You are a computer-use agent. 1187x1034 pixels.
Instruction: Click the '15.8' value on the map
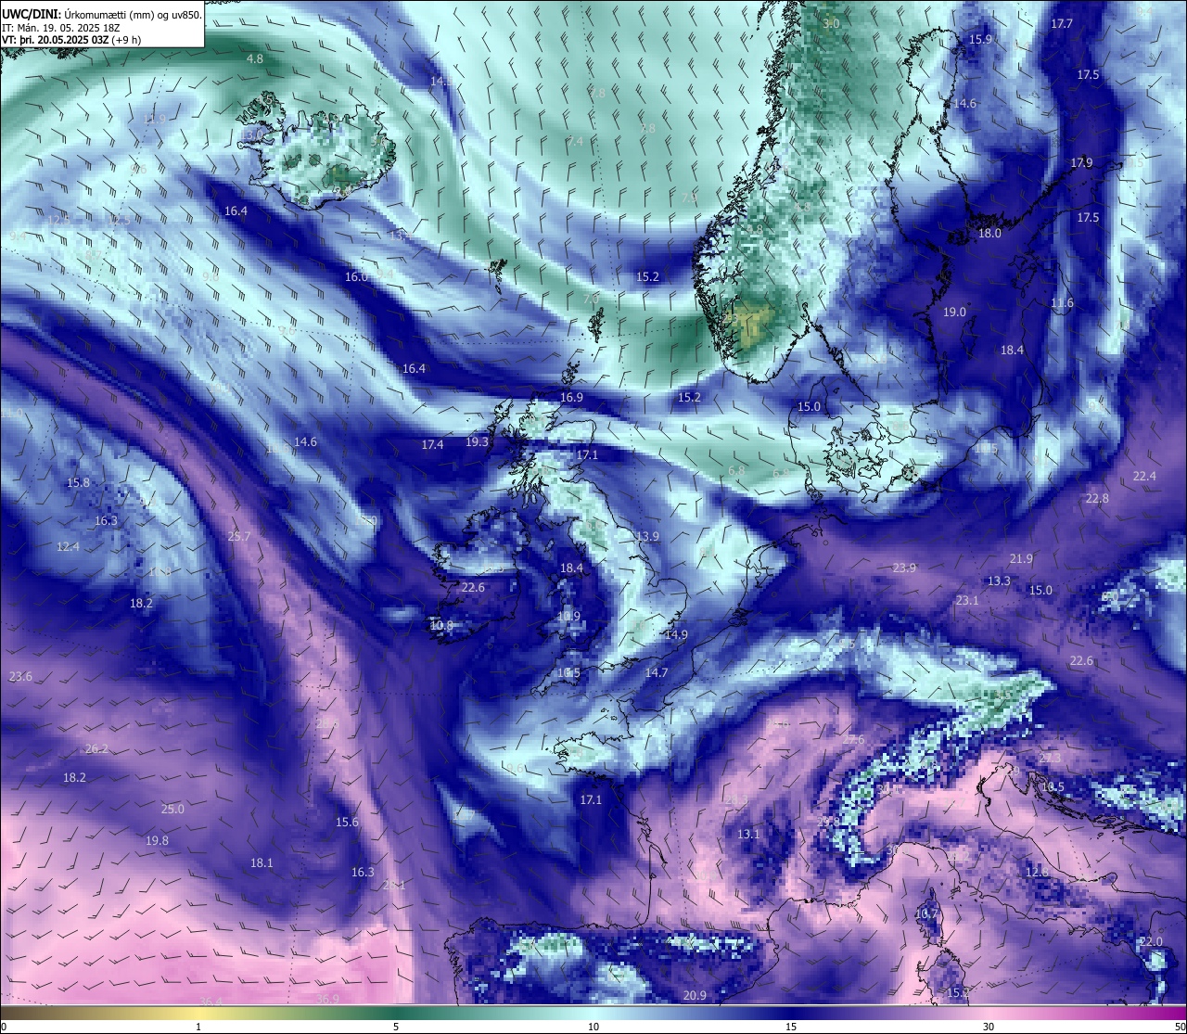tap(78, 483)
